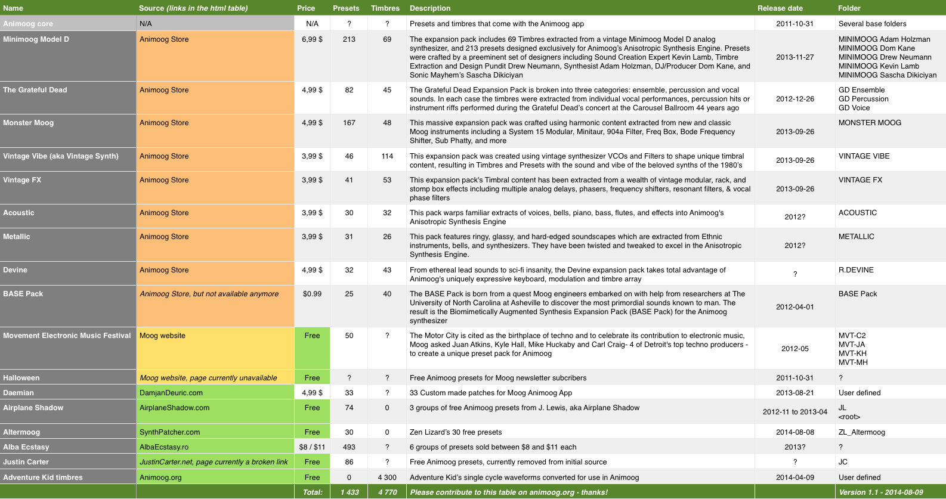Click the 2012-11 to 2013-04 date cell
Image resolution: width=946 pixels, height=499 pixels.
tap(794, 412)
